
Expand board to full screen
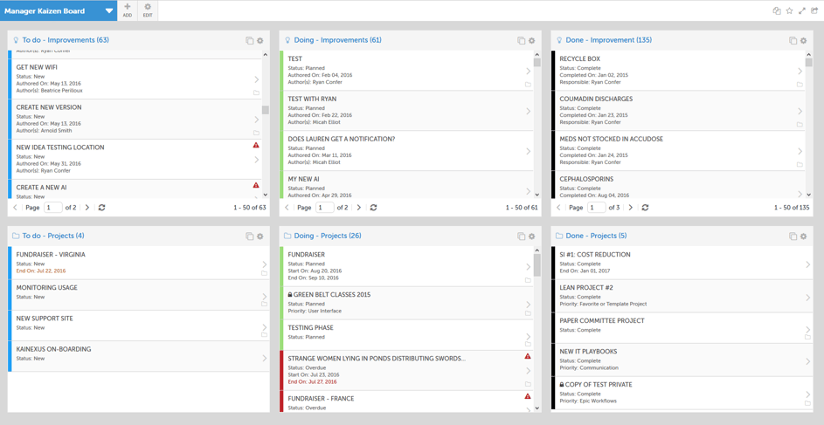pos(802,10)
